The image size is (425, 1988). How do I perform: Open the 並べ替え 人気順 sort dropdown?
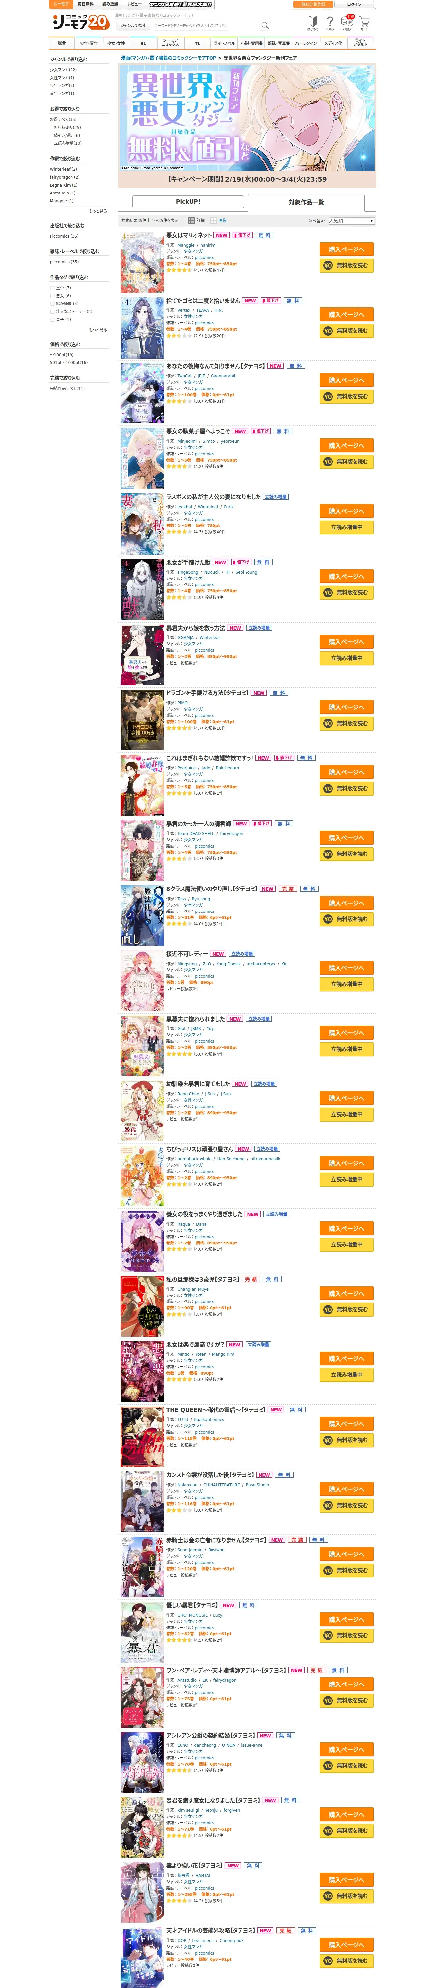(352, 221)
